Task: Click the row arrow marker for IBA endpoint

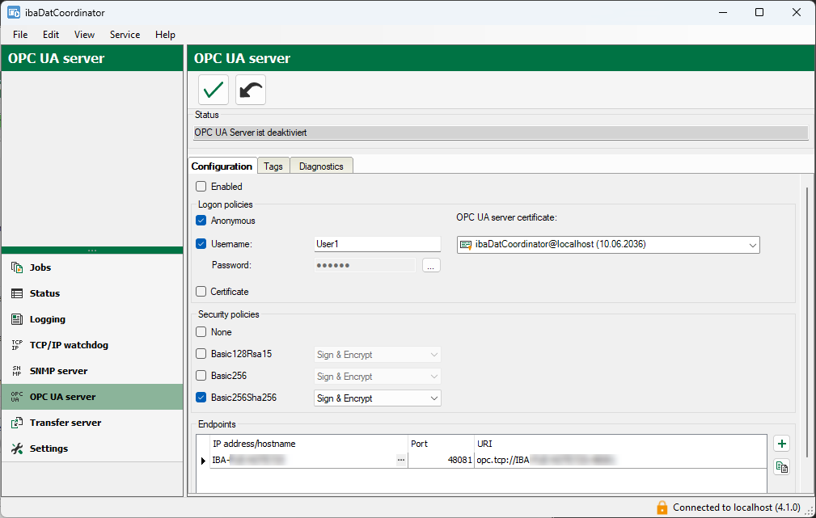Action: [203, 461]
